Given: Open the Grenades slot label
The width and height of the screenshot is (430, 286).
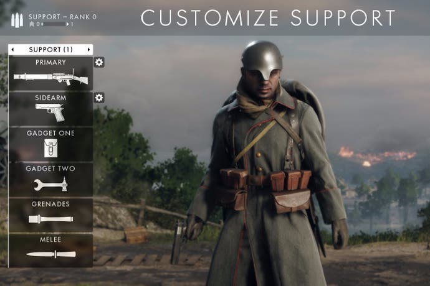Looking at the screenshot, I should click(50, 204).
